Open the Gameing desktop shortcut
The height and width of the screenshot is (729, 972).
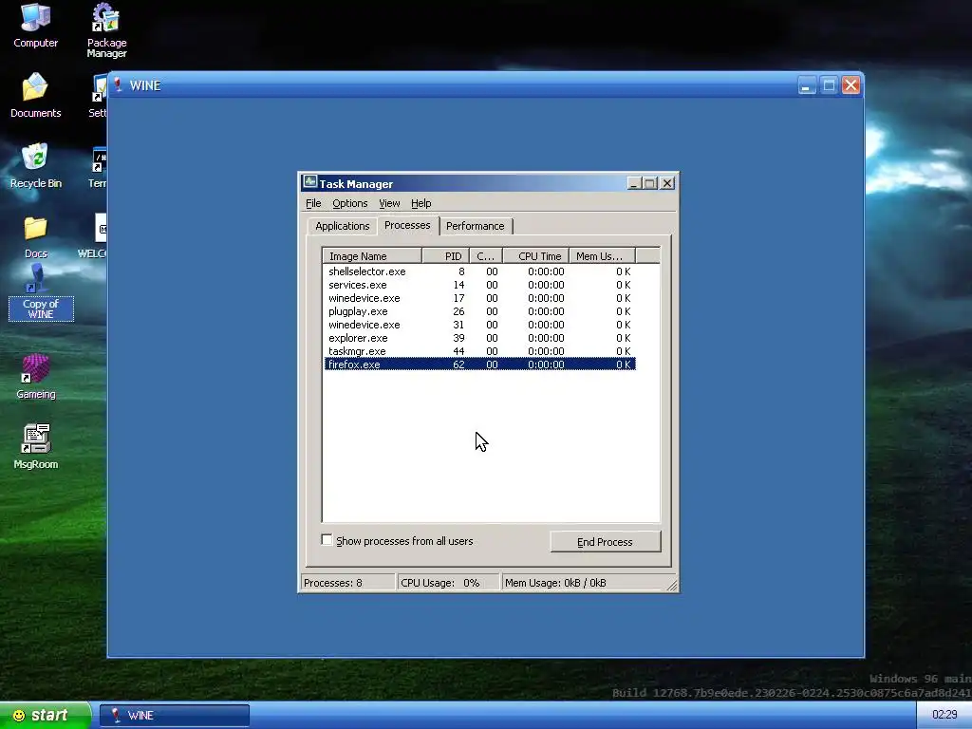(35, 376)
